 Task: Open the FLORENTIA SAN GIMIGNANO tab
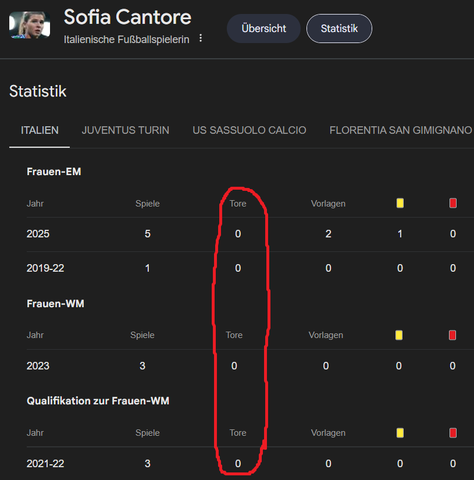pos(401,130)
